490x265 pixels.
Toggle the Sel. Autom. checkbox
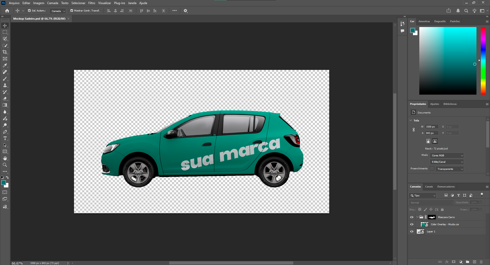tap(29, 11)
